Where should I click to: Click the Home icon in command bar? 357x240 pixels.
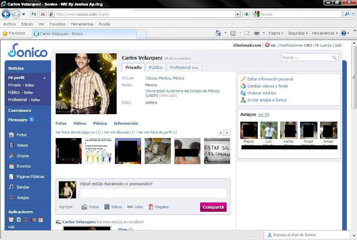tap(218, 33)
